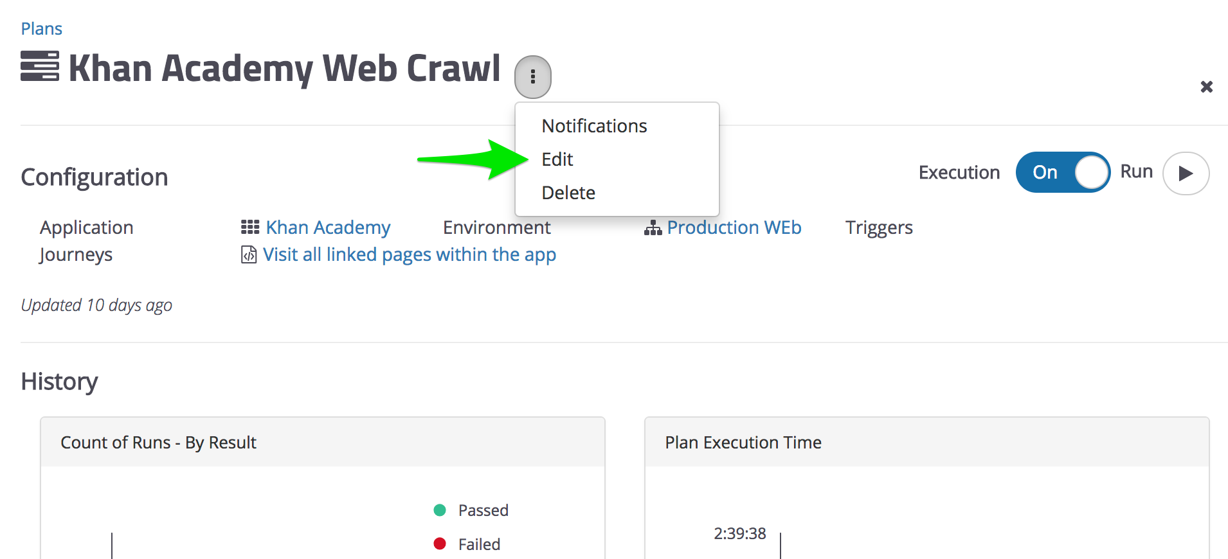Viewport: 1228px width, 559px height.
Task: Open the three-dot plan options menu
Action: point(532,77)
